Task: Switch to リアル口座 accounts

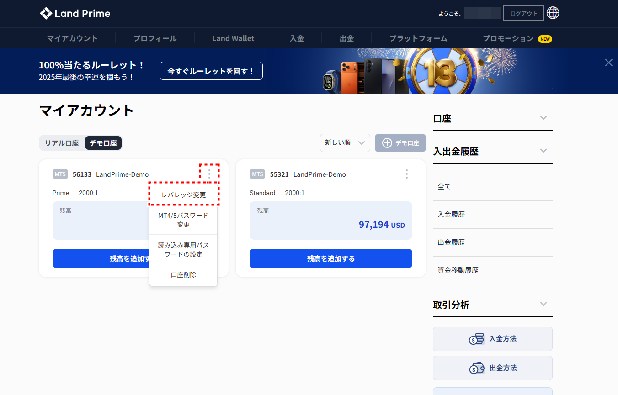Action: 62,143
